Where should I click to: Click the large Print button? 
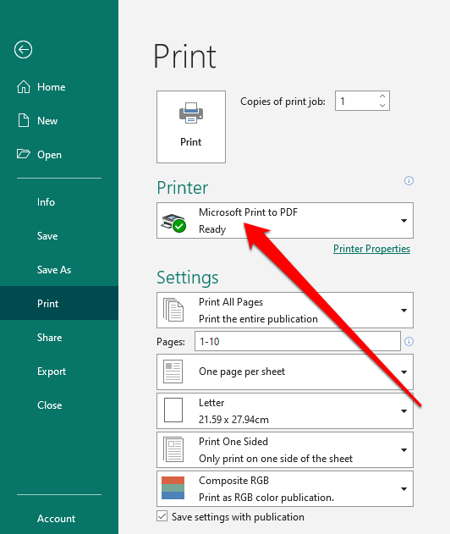[191, 127]
